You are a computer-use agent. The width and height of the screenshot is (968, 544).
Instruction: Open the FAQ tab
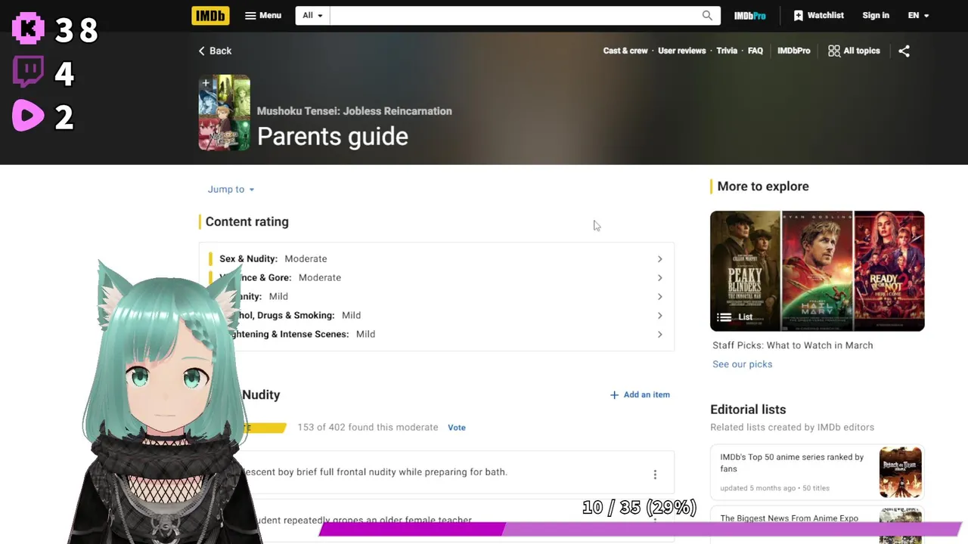755,51
